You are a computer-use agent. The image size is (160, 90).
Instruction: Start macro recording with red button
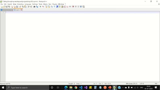pos(73,7)
